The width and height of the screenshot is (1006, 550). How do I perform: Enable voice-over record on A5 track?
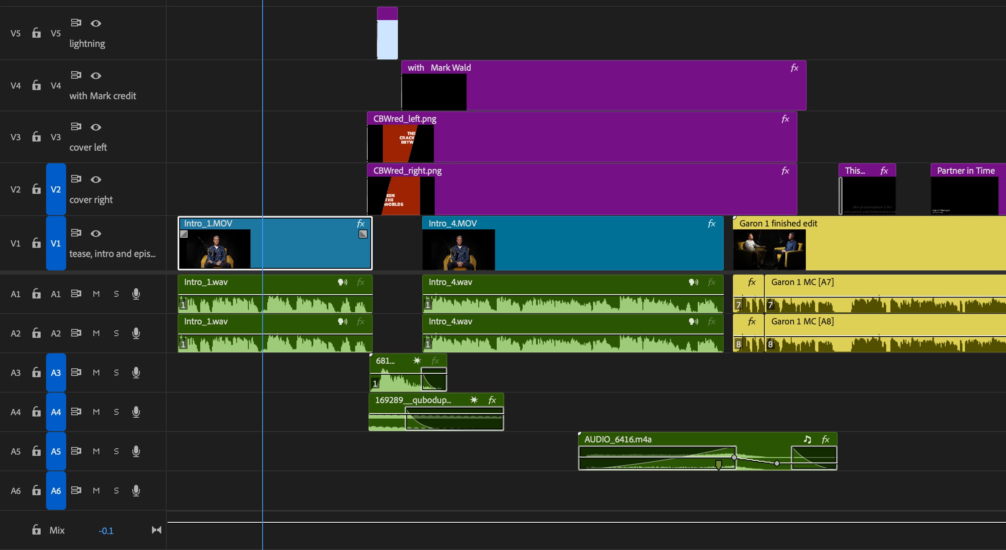click(136, 451)
